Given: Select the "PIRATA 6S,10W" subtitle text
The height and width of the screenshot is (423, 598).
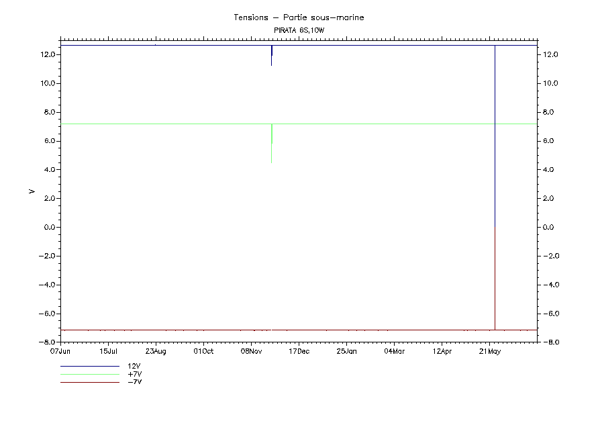Looking at the screenshot, I should [x=299, y=30].
